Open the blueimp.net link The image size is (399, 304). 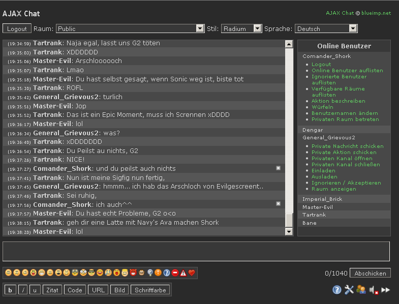coord(376,13)
